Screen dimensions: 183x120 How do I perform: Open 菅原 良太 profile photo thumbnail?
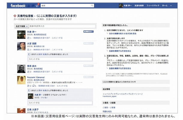(21, 69)
